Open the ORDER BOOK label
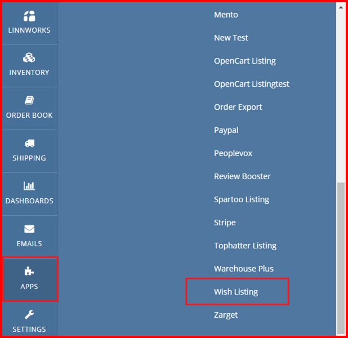Viewport: 348px width, 338px height. [29, 115]
